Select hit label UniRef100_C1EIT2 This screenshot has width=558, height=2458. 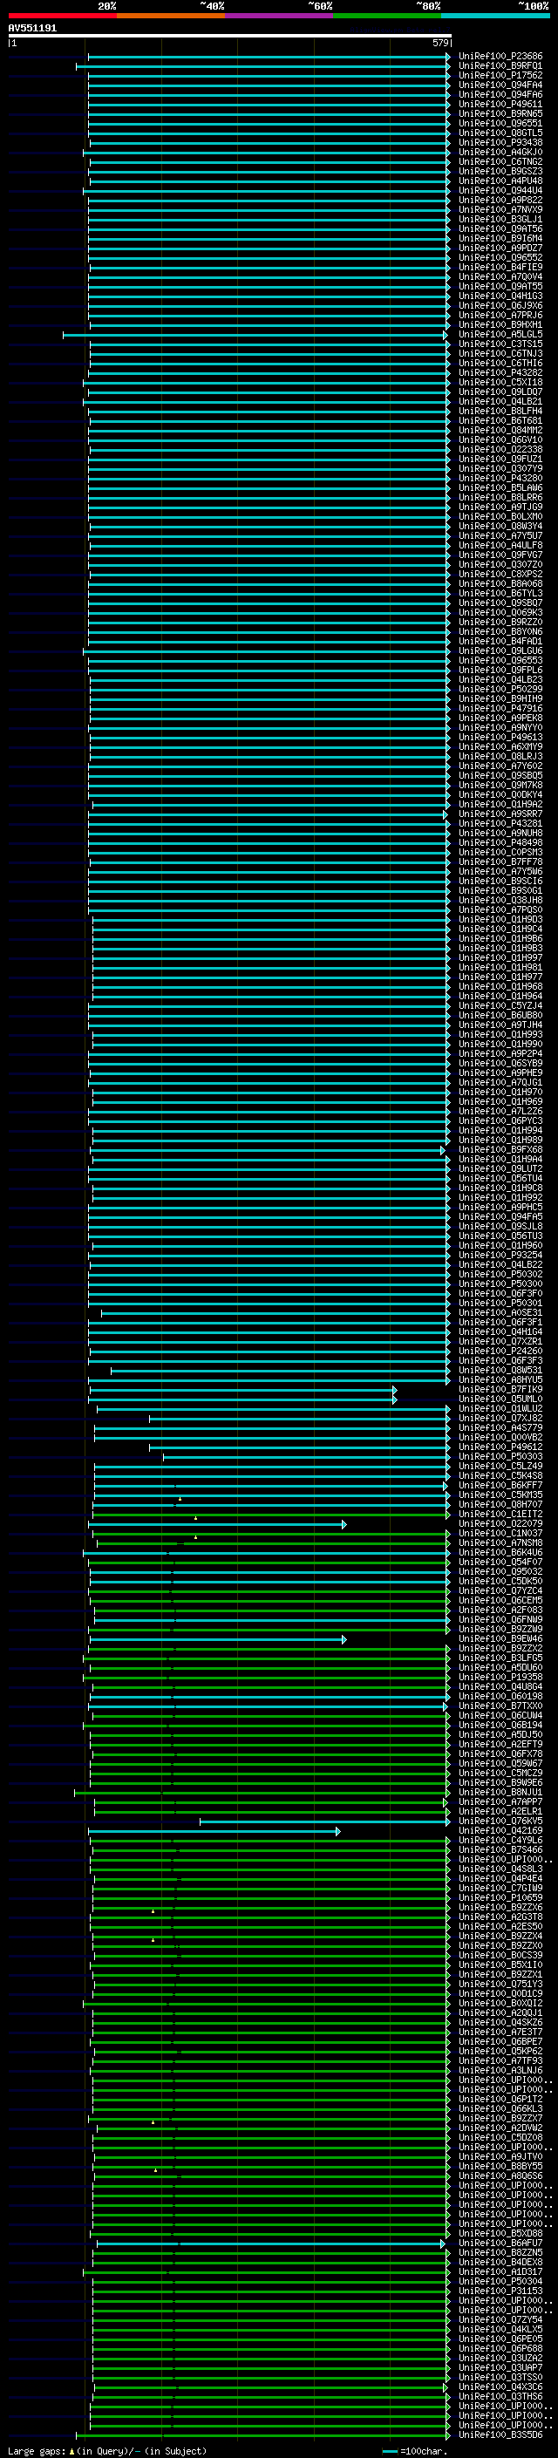pos(500,1514)
